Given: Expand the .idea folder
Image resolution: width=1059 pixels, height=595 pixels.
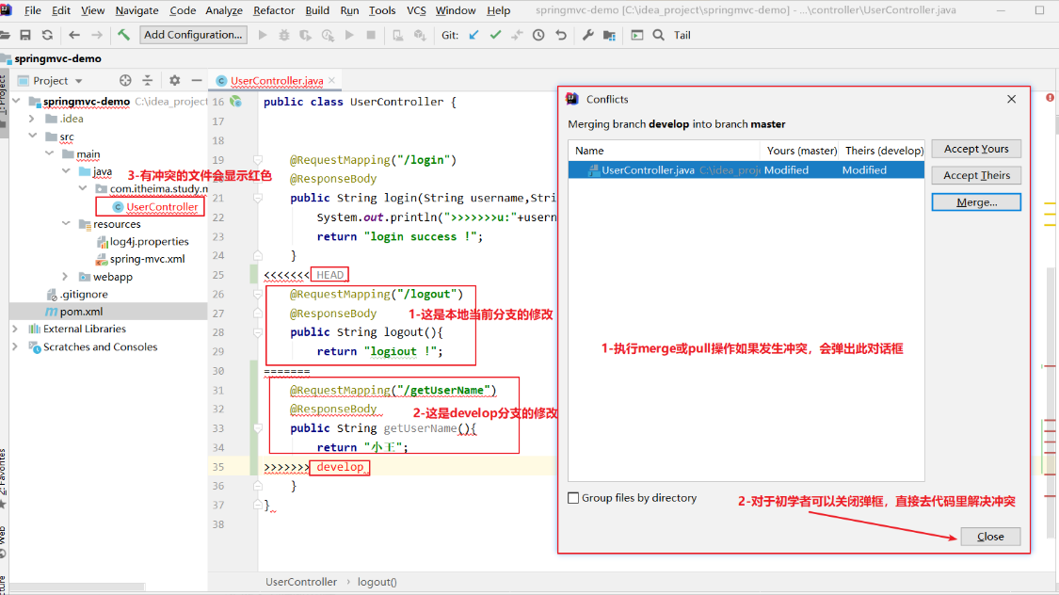Looking at the screenshot, I should coord(31,119).
